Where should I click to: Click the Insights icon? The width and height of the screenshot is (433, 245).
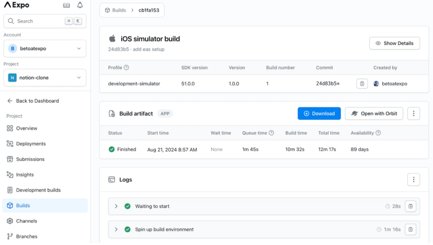(x=10, y=174)
